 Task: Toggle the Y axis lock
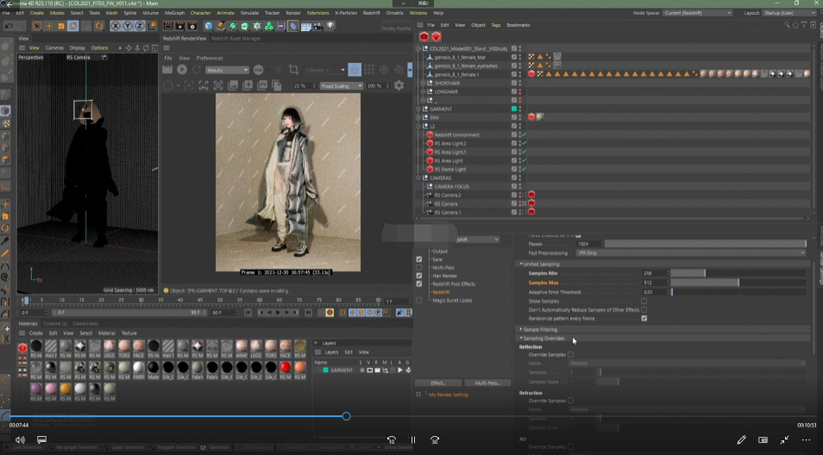128,26
